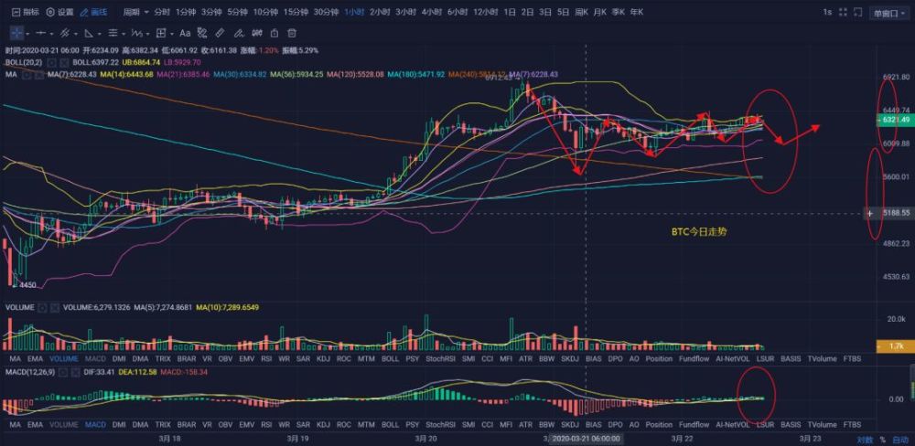Select the horizontal line drawing tool
915x446 pixels.
[41, 33]
